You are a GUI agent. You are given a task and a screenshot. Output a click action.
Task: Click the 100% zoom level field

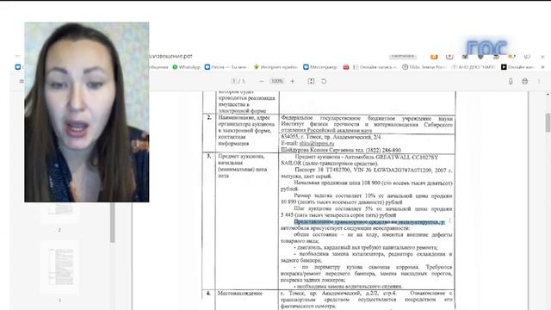click(x=277, y=81)
